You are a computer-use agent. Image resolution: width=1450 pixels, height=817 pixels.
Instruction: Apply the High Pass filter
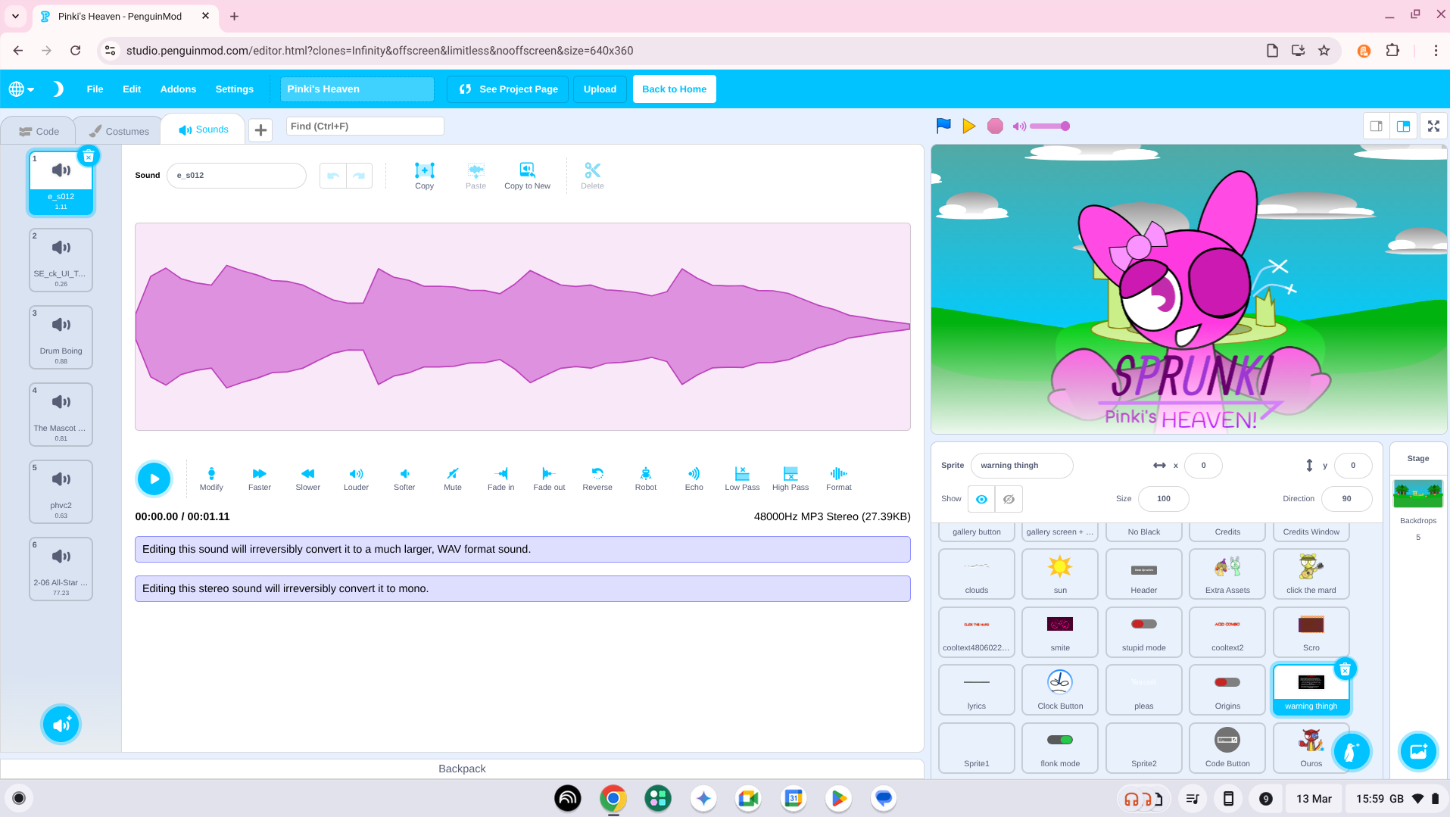pos(790,479)
